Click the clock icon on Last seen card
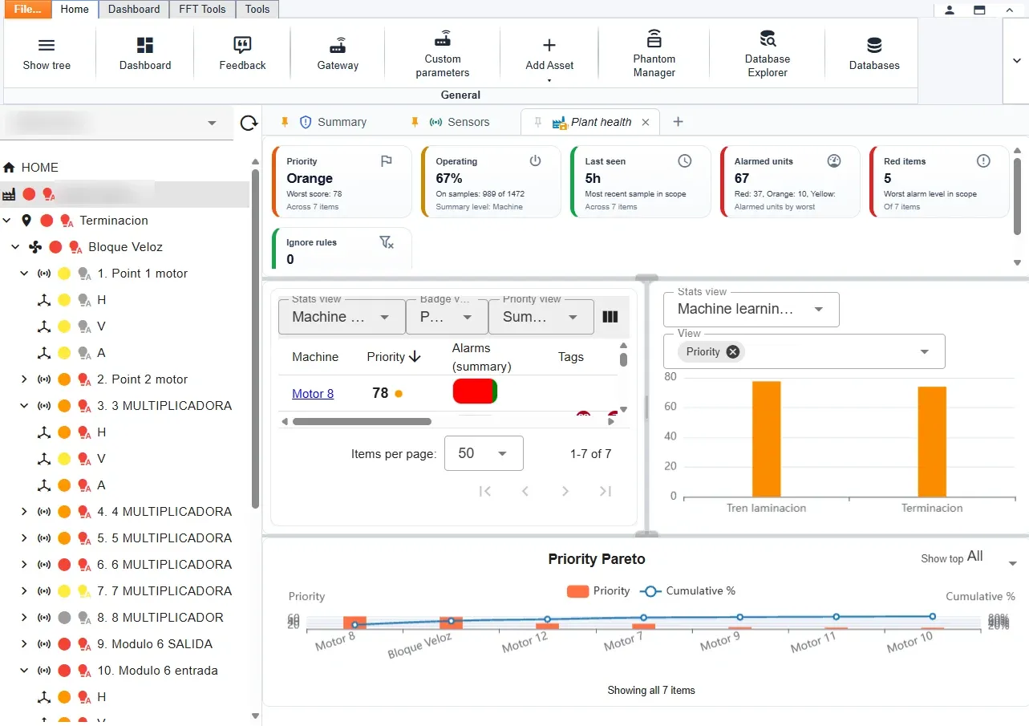 (685, 161)
